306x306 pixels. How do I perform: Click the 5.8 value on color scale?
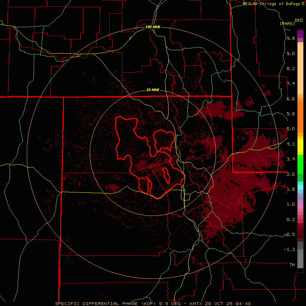click(x=291, y=114)
